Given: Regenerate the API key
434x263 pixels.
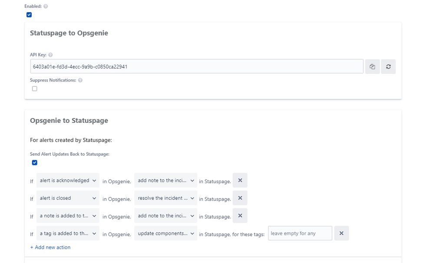Looking at the screenshot, I should point(388,67).
